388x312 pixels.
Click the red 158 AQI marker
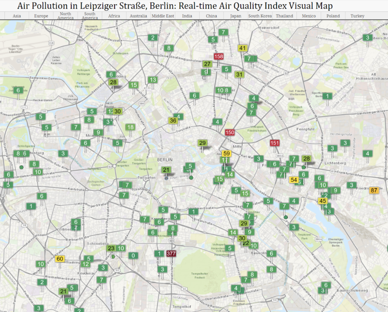point(218,56)
